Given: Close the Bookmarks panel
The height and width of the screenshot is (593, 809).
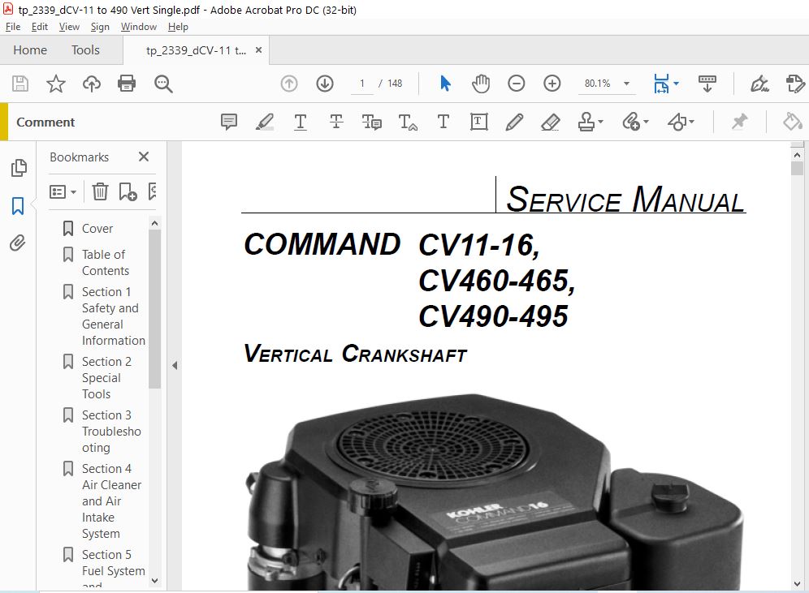Looking at the screenshot, I should (x=144, y=157).
